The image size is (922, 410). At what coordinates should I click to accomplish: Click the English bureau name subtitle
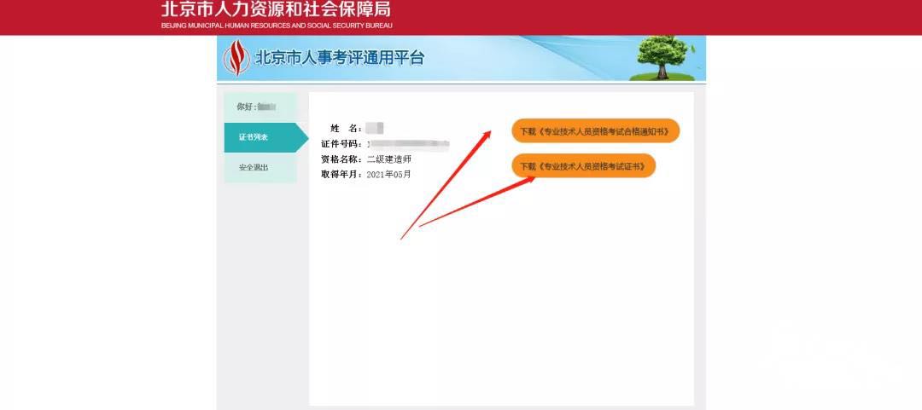pyautogui.click(x=277, y=26)
